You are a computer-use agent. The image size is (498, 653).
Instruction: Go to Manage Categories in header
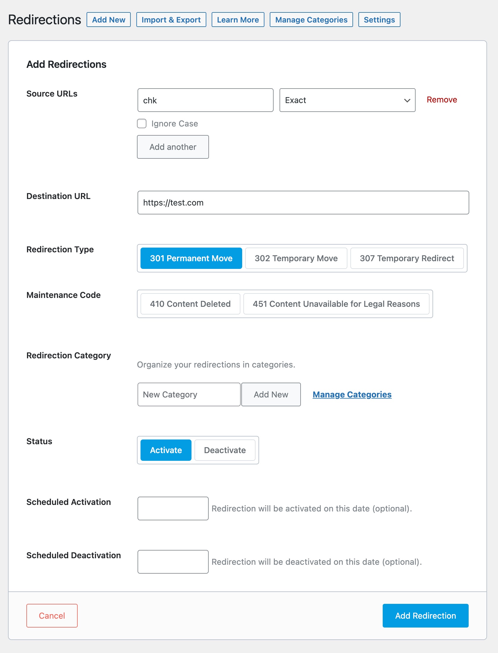point(311,20)
